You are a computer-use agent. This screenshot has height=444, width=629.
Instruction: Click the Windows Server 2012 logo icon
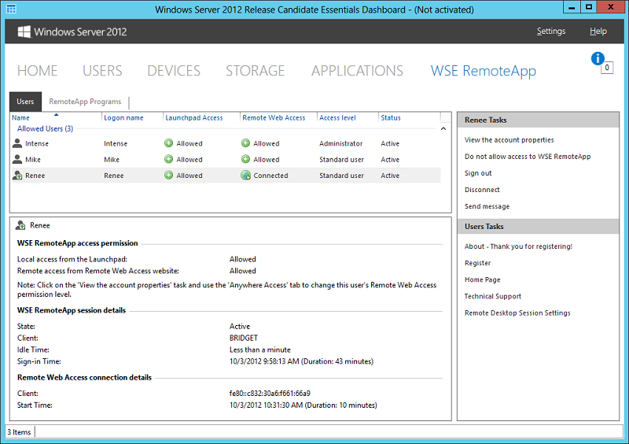coord(24,31)
